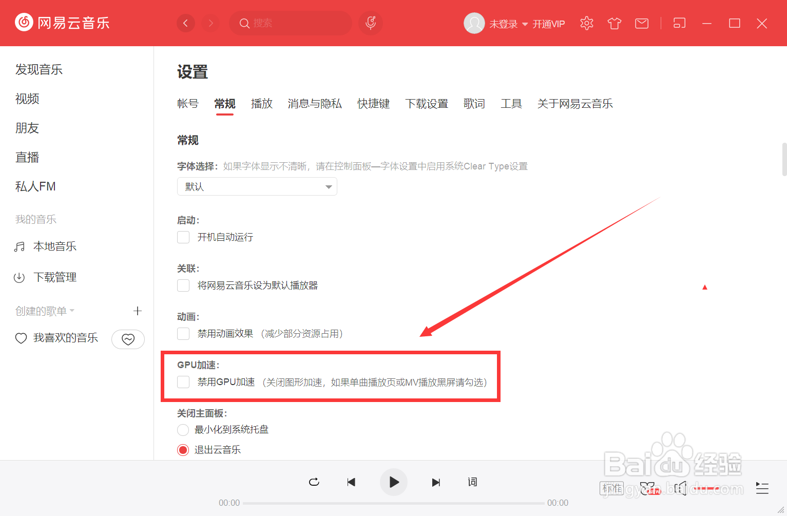Mute with the speaker icon
This screenshot has height=516, width=787.
click(681, 488)
